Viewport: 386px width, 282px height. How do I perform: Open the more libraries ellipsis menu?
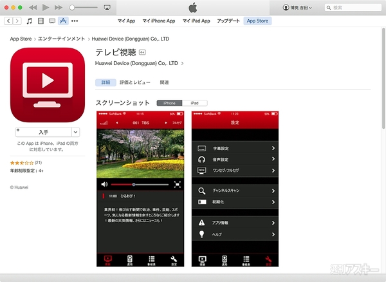(75, 21)
